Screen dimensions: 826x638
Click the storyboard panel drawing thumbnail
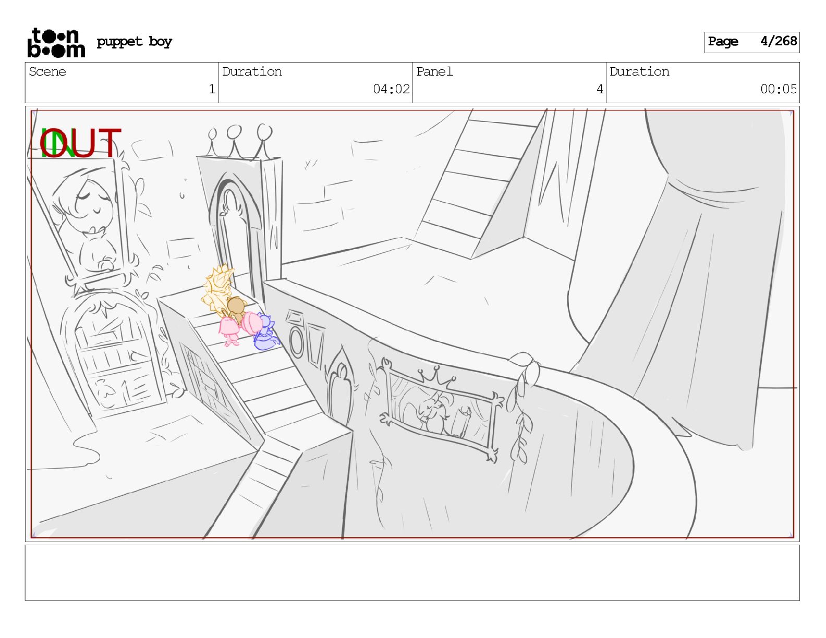tap(412, 324)
